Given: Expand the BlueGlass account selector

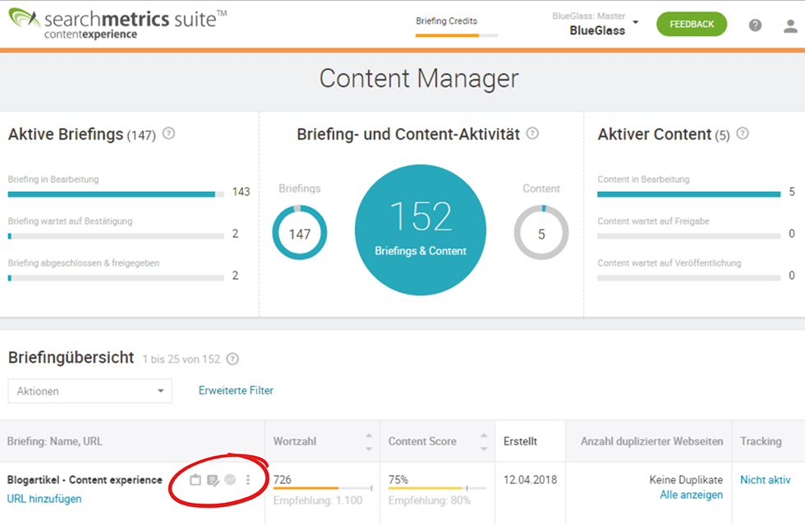Looking at the screenshot, I should tap(635, 23).
